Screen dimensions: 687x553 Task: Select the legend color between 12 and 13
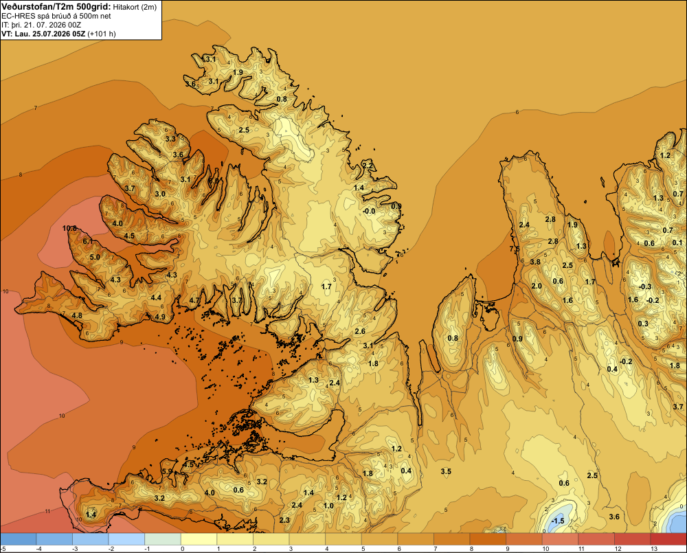point(633,539)
